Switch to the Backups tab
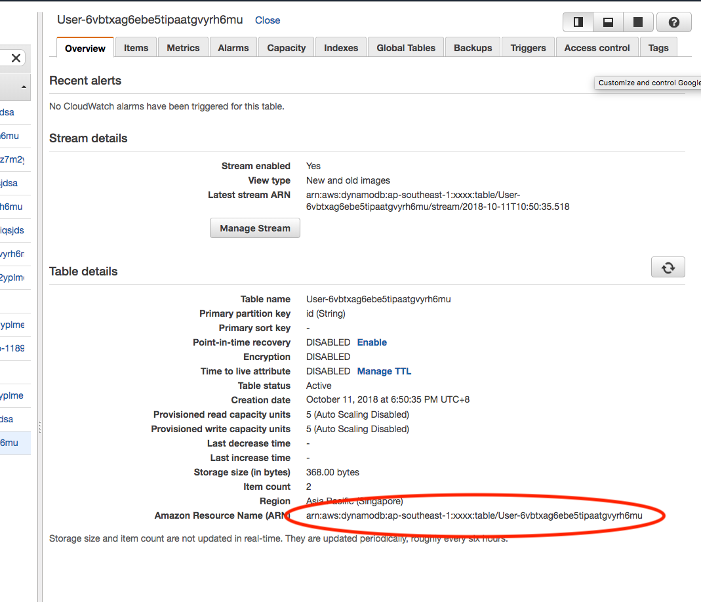 [473, 48]
